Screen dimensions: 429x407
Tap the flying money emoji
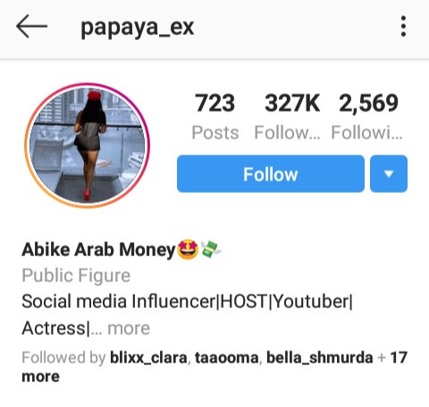211,249
